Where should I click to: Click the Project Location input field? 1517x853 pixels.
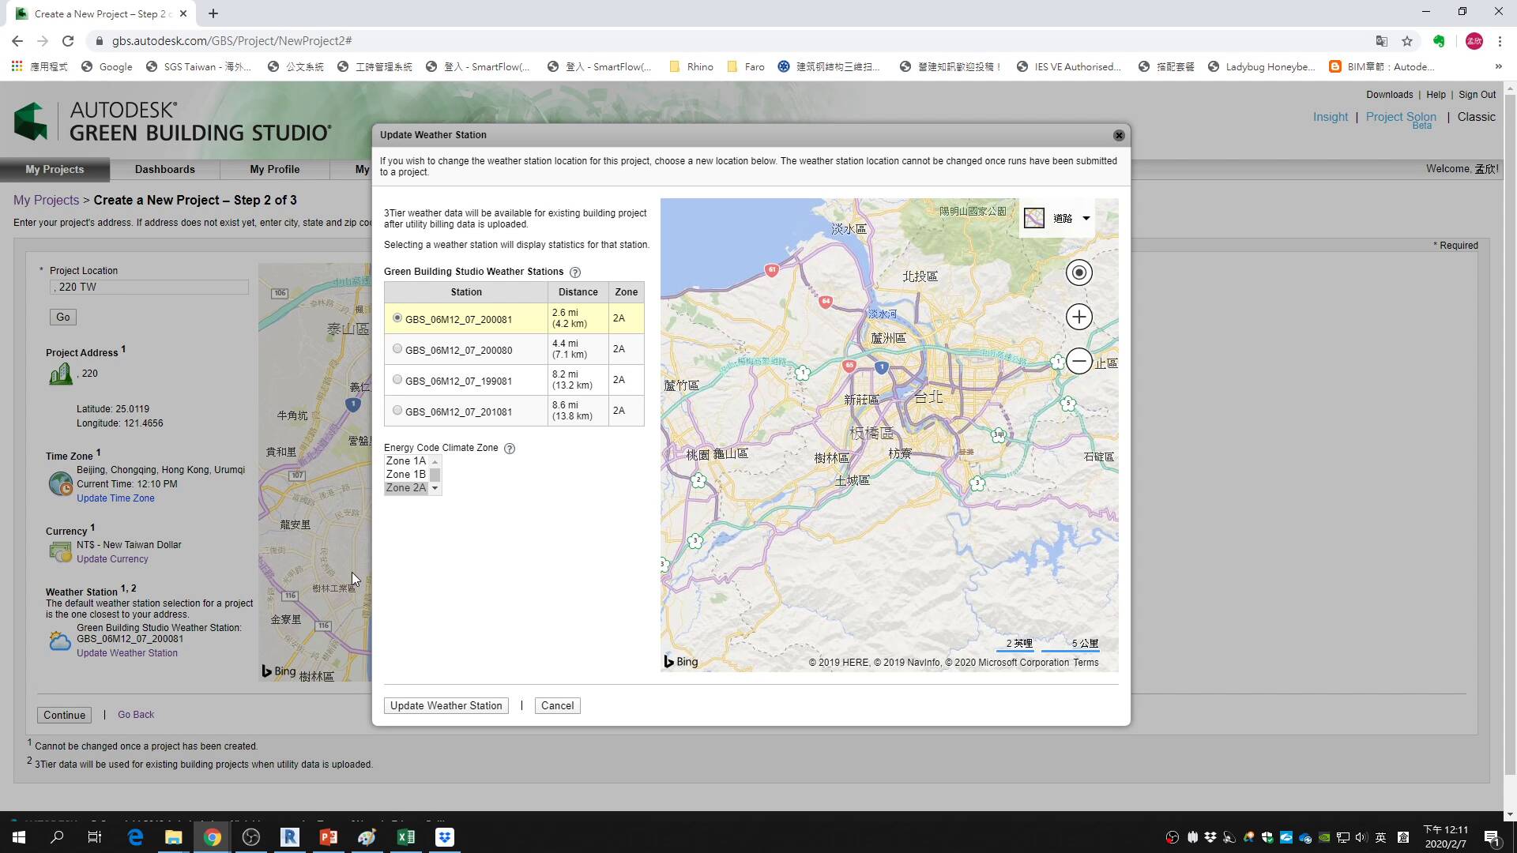point(149,287)
